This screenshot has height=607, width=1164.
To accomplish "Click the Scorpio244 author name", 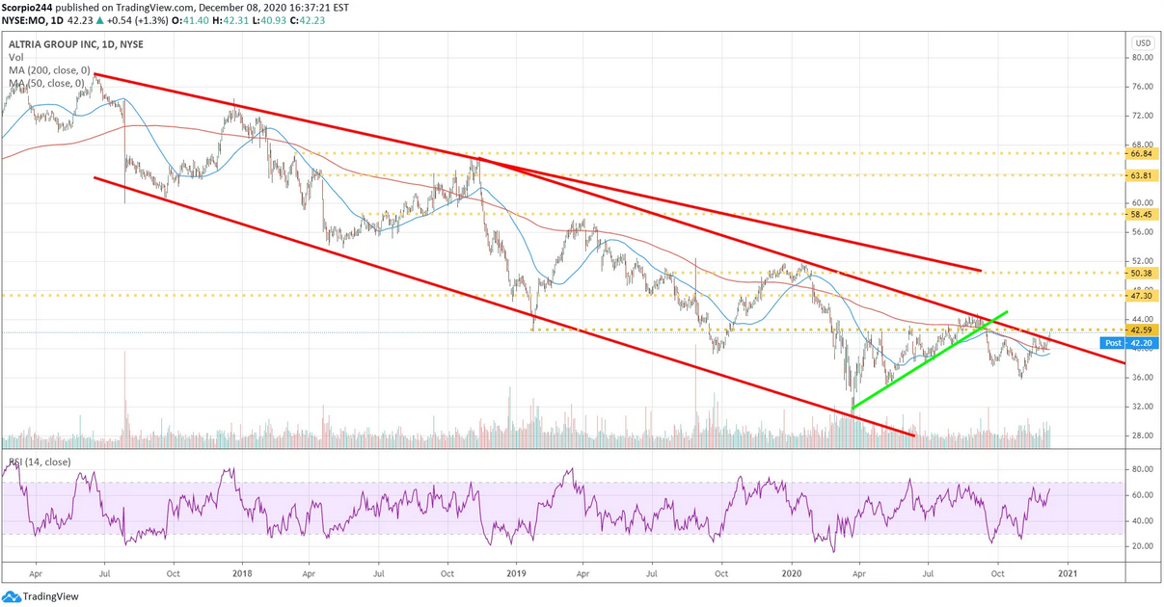I will click(x=26, y=7).
